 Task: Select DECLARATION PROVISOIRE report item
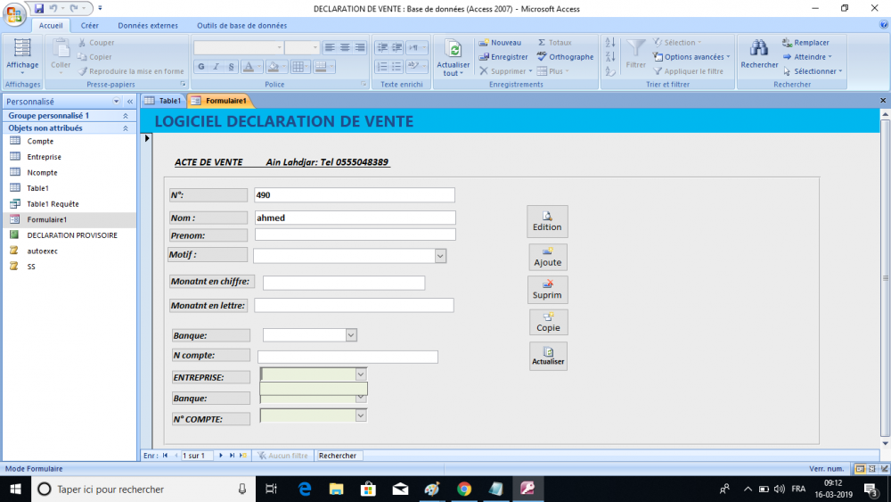pos(71,235)
